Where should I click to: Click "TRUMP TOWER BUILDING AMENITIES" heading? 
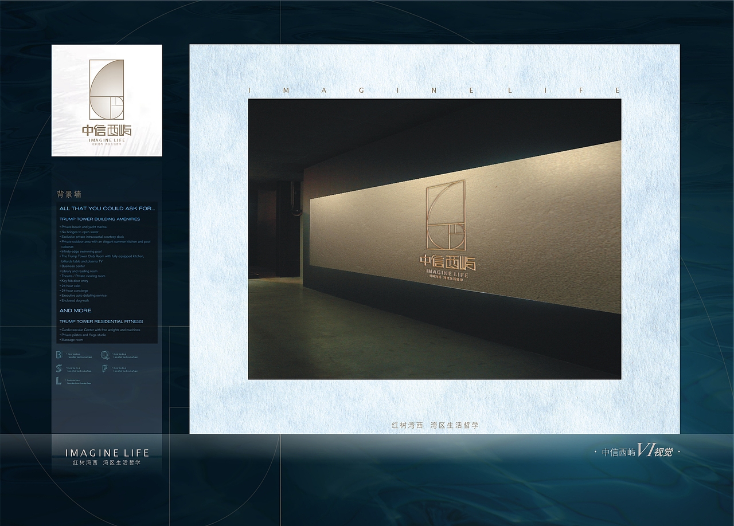[100, 219]
